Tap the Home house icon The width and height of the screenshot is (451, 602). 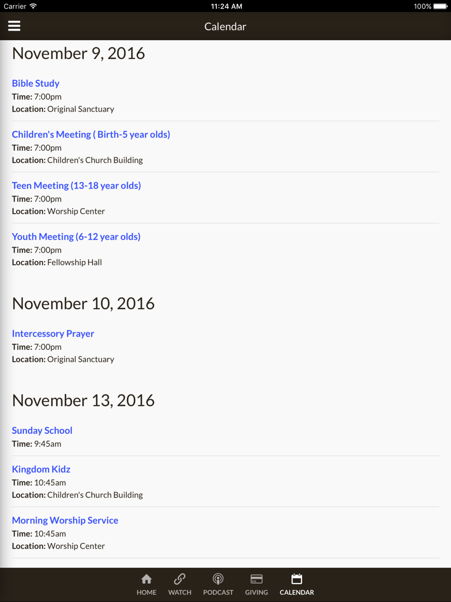[x=147, y=579]
